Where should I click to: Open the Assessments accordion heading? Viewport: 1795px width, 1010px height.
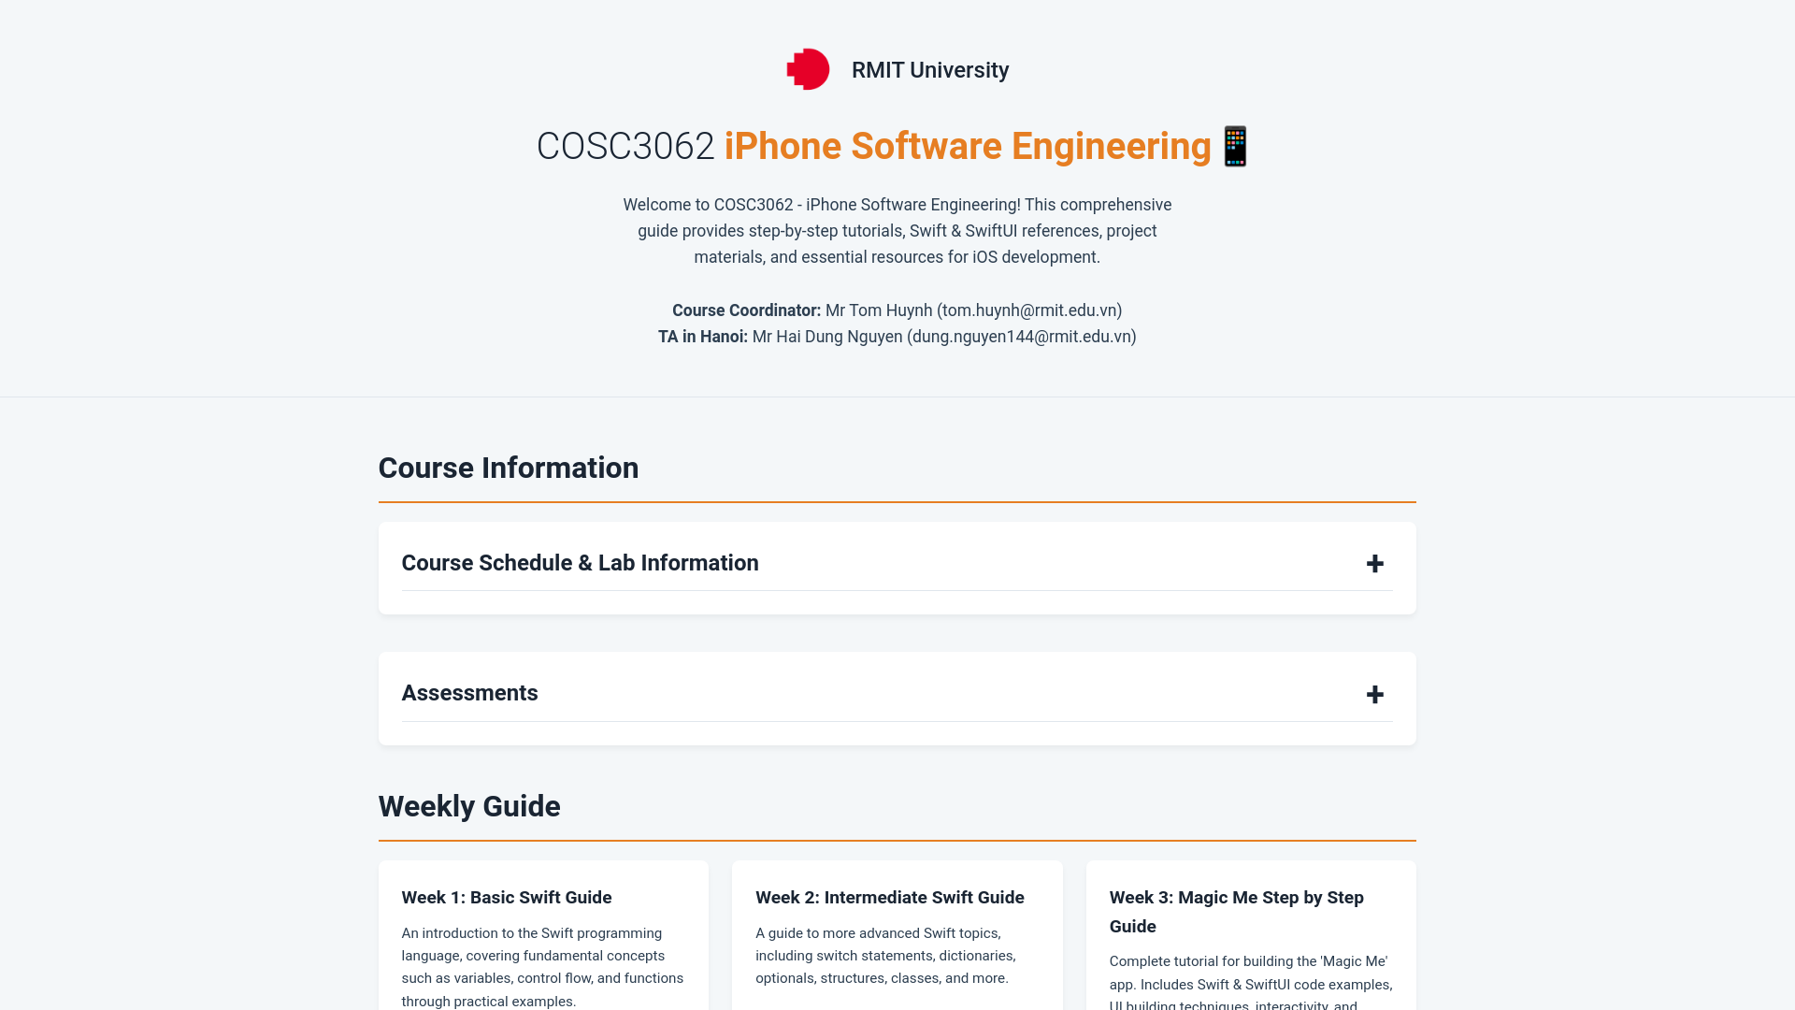coord(469,693)
